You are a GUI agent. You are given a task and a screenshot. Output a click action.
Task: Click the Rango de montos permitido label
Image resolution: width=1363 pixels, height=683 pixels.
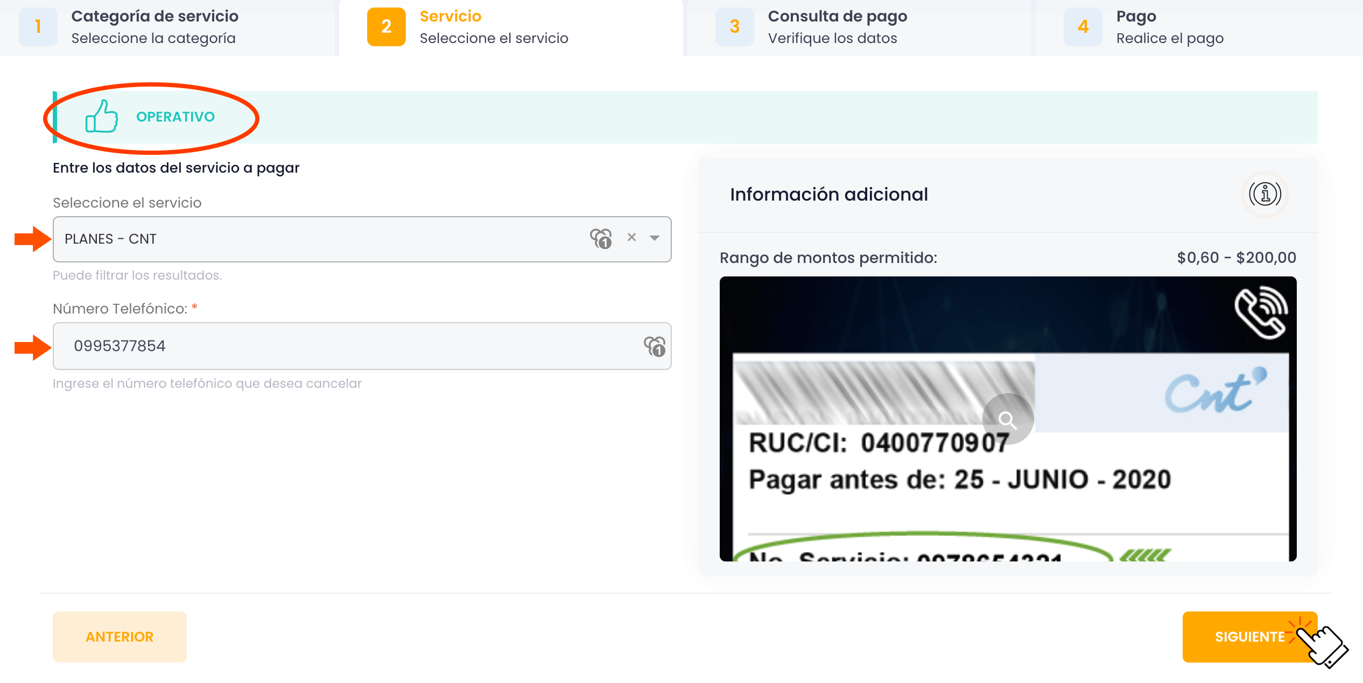828,258
